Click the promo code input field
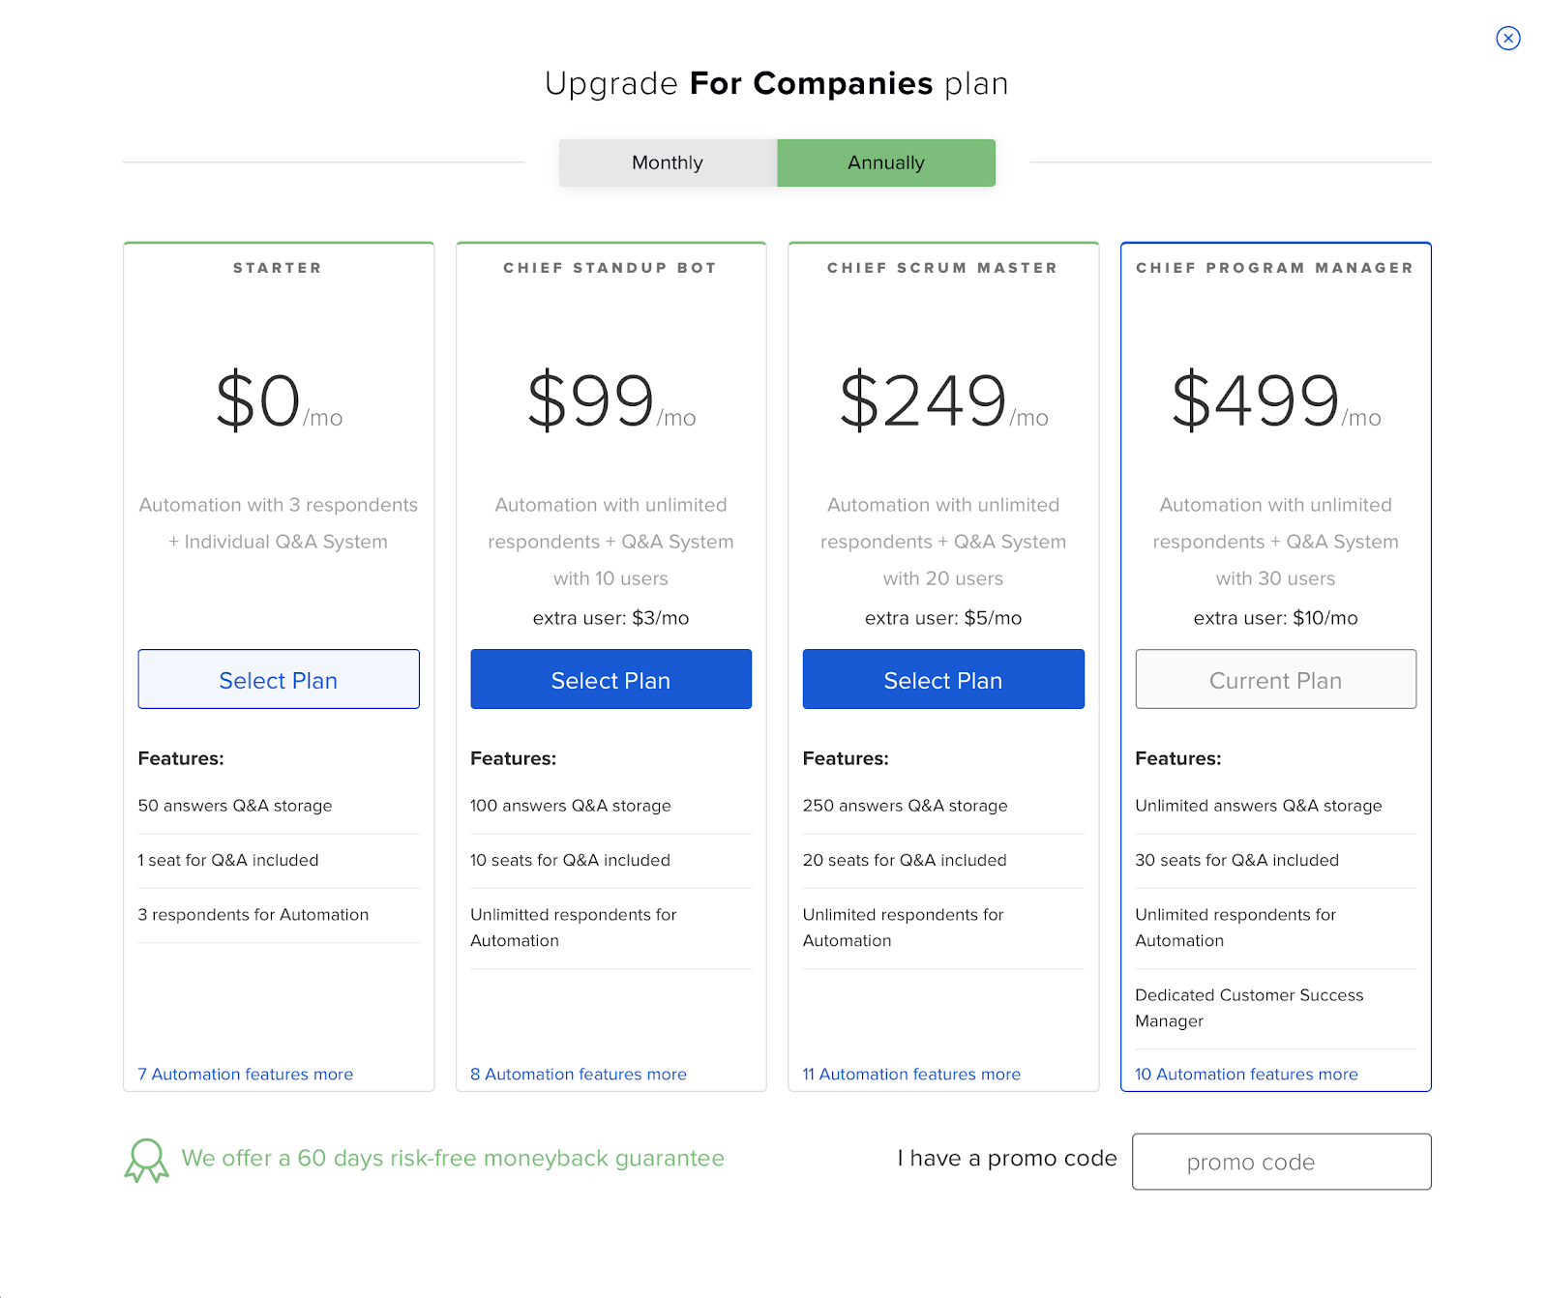 (1281, 1162)
